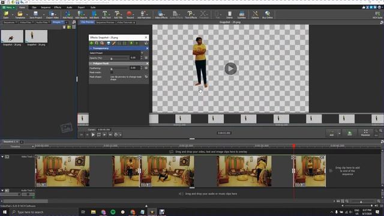This screenshot has width=384, height=216.
Task: Click the Save Project icon
Action: 36,14
